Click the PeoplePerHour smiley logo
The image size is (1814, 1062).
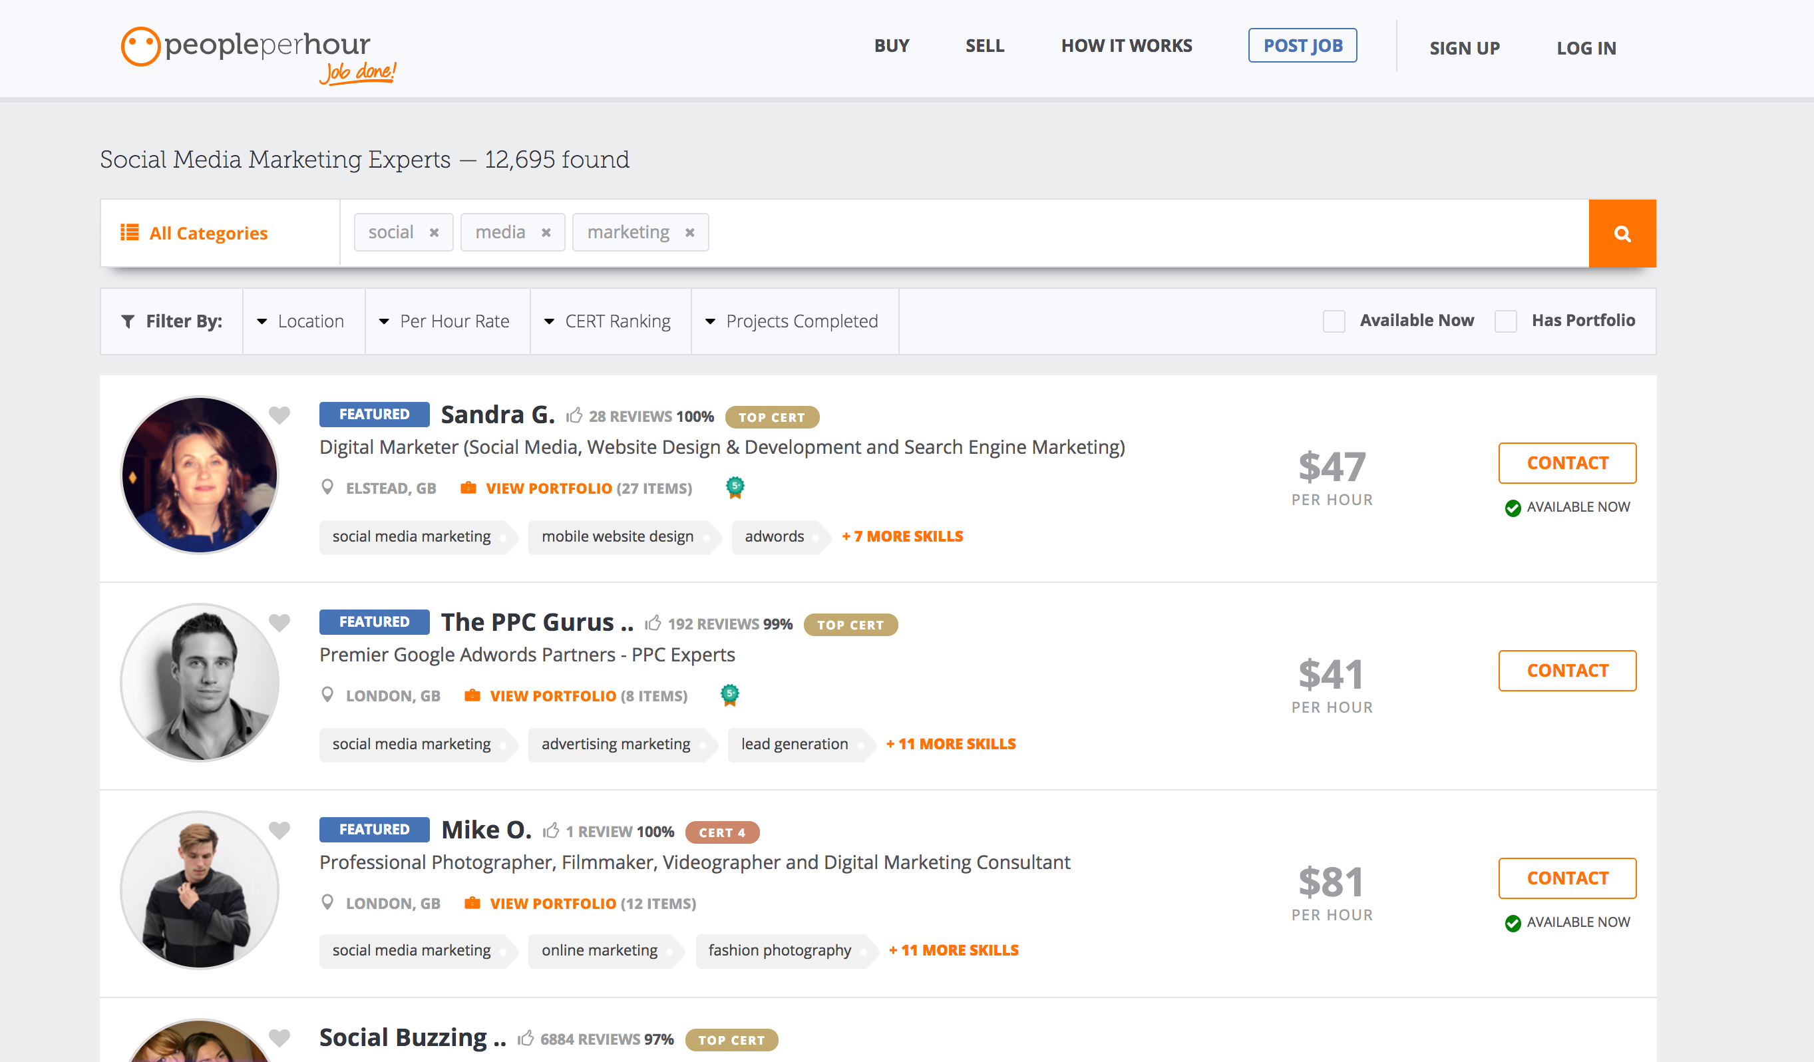coord(140,46)
